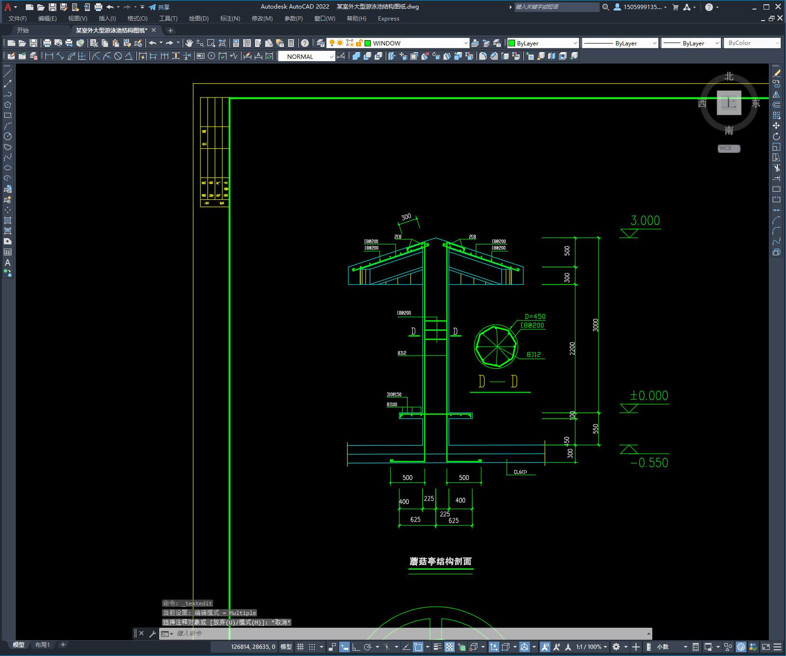Click the Zoom Window toolbar icon
The height and width of the screenshot is (656, 786).
(211, 43)
